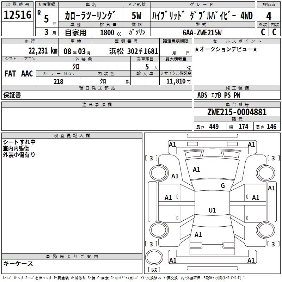Viewport: 282px width, 282px height.
Task: Select the キーケース note in office notice
Action: [18, 264]
